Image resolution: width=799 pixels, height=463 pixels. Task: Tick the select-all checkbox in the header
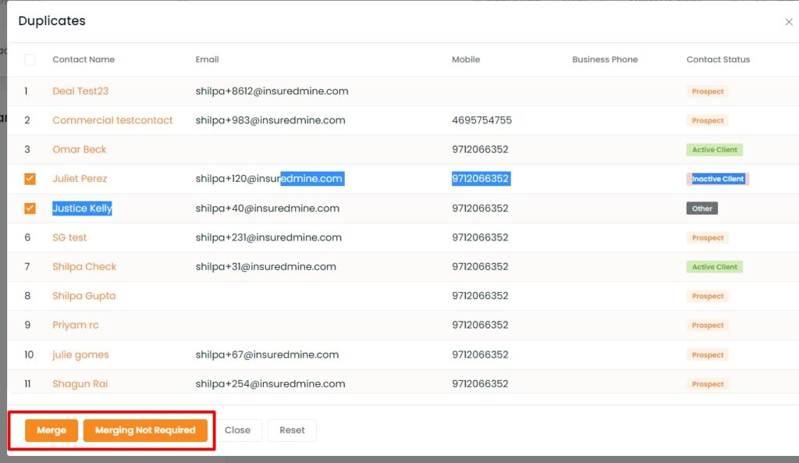pyautogui.click(x=30, y=59)
